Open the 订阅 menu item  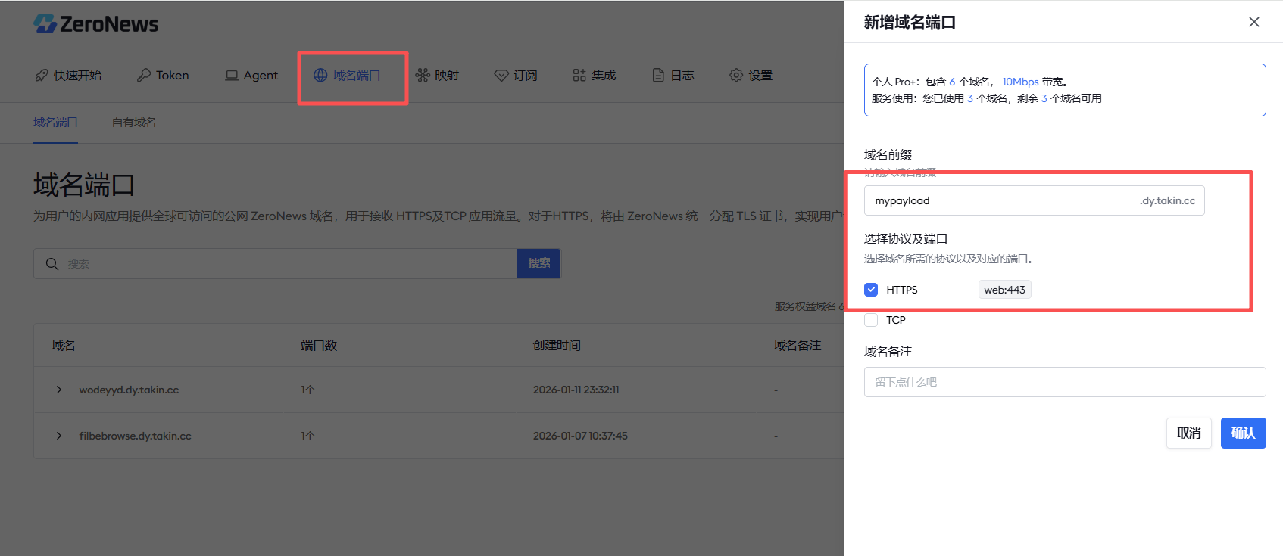[x=516, y=76]
